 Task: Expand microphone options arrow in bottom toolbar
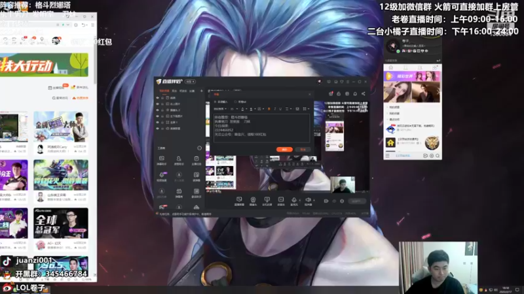coord(300,200)
